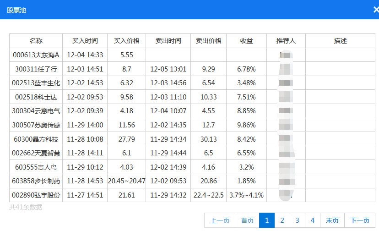Click the 卖出价格 column header
This screenshot has height=231, width=379.
click(208, 41)
